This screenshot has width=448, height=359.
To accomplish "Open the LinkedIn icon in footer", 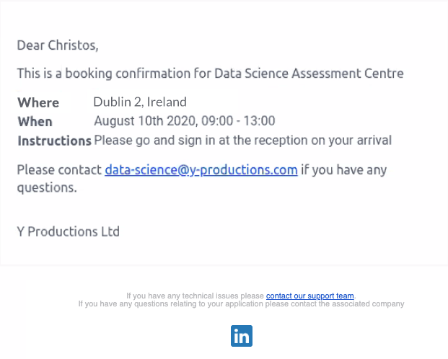I will 242,336.
